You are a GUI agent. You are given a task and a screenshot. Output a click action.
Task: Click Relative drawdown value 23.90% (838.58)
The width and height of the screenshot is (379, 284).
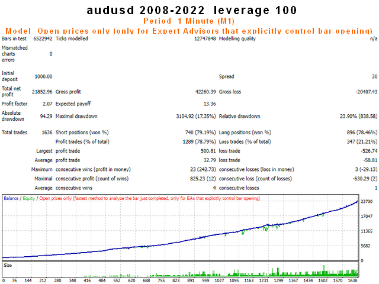tap(359, 117)
